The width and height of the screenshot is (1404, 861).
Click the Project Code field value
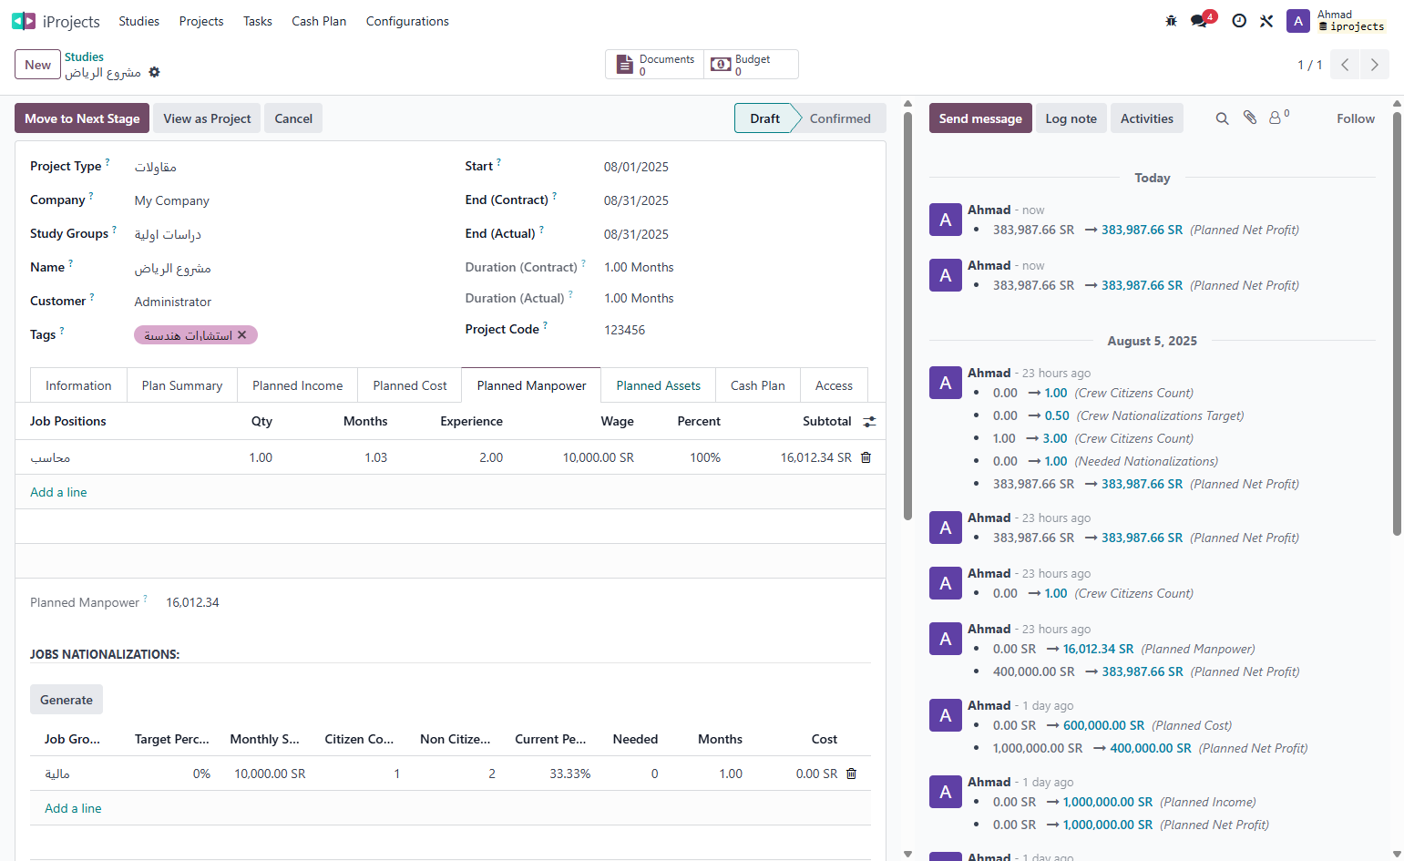(x=624, y=330)
